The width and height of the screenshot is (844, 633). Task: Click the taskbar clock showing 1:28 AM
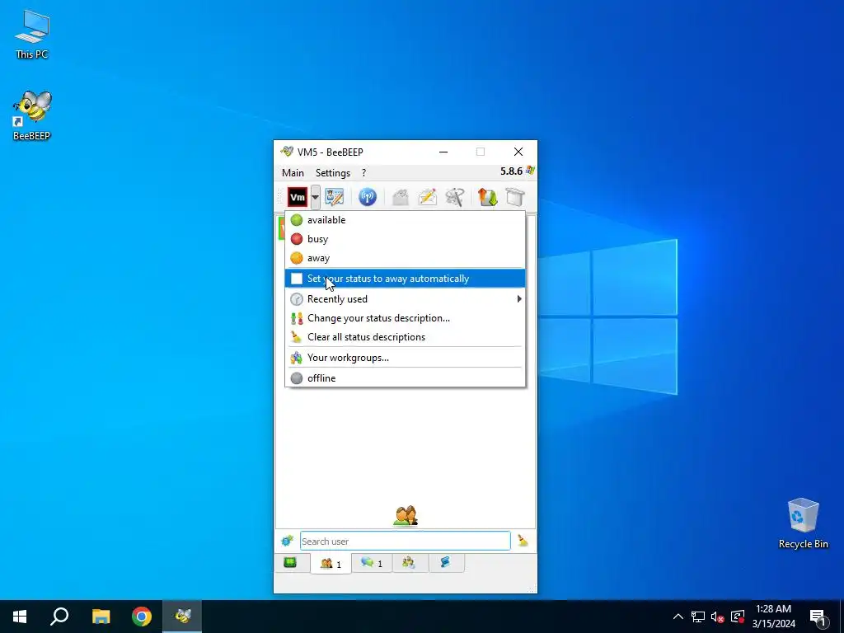773,617
